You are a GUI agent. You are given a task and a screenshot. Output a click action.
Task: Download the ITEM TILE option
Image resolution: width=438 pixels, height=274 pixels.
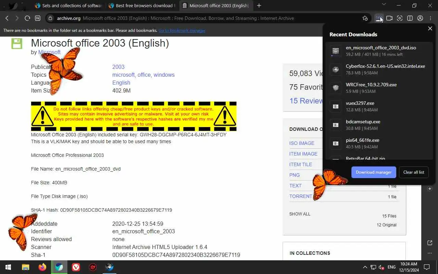pyautogui.click(x=300, y=164)
